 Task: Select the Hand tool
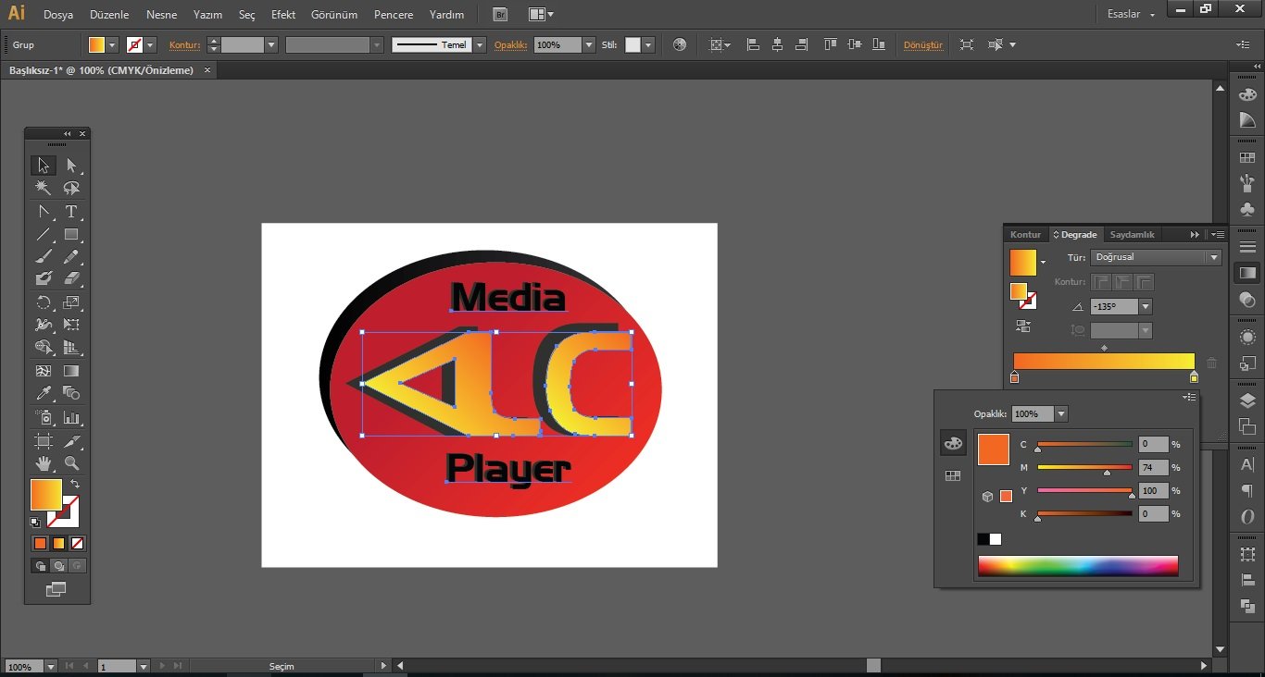coord(43,463)
